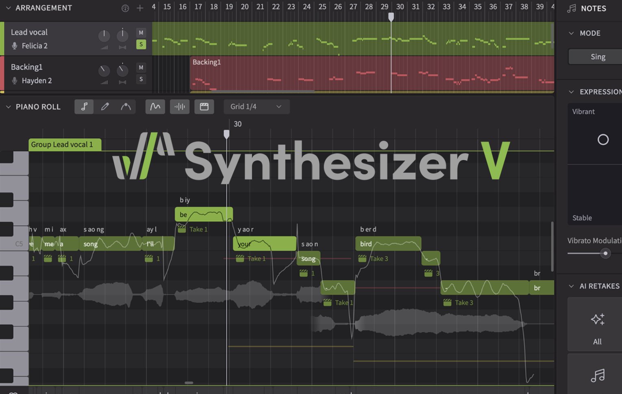Toggle solo on the Lead vocal track

(x=141, y=44)
